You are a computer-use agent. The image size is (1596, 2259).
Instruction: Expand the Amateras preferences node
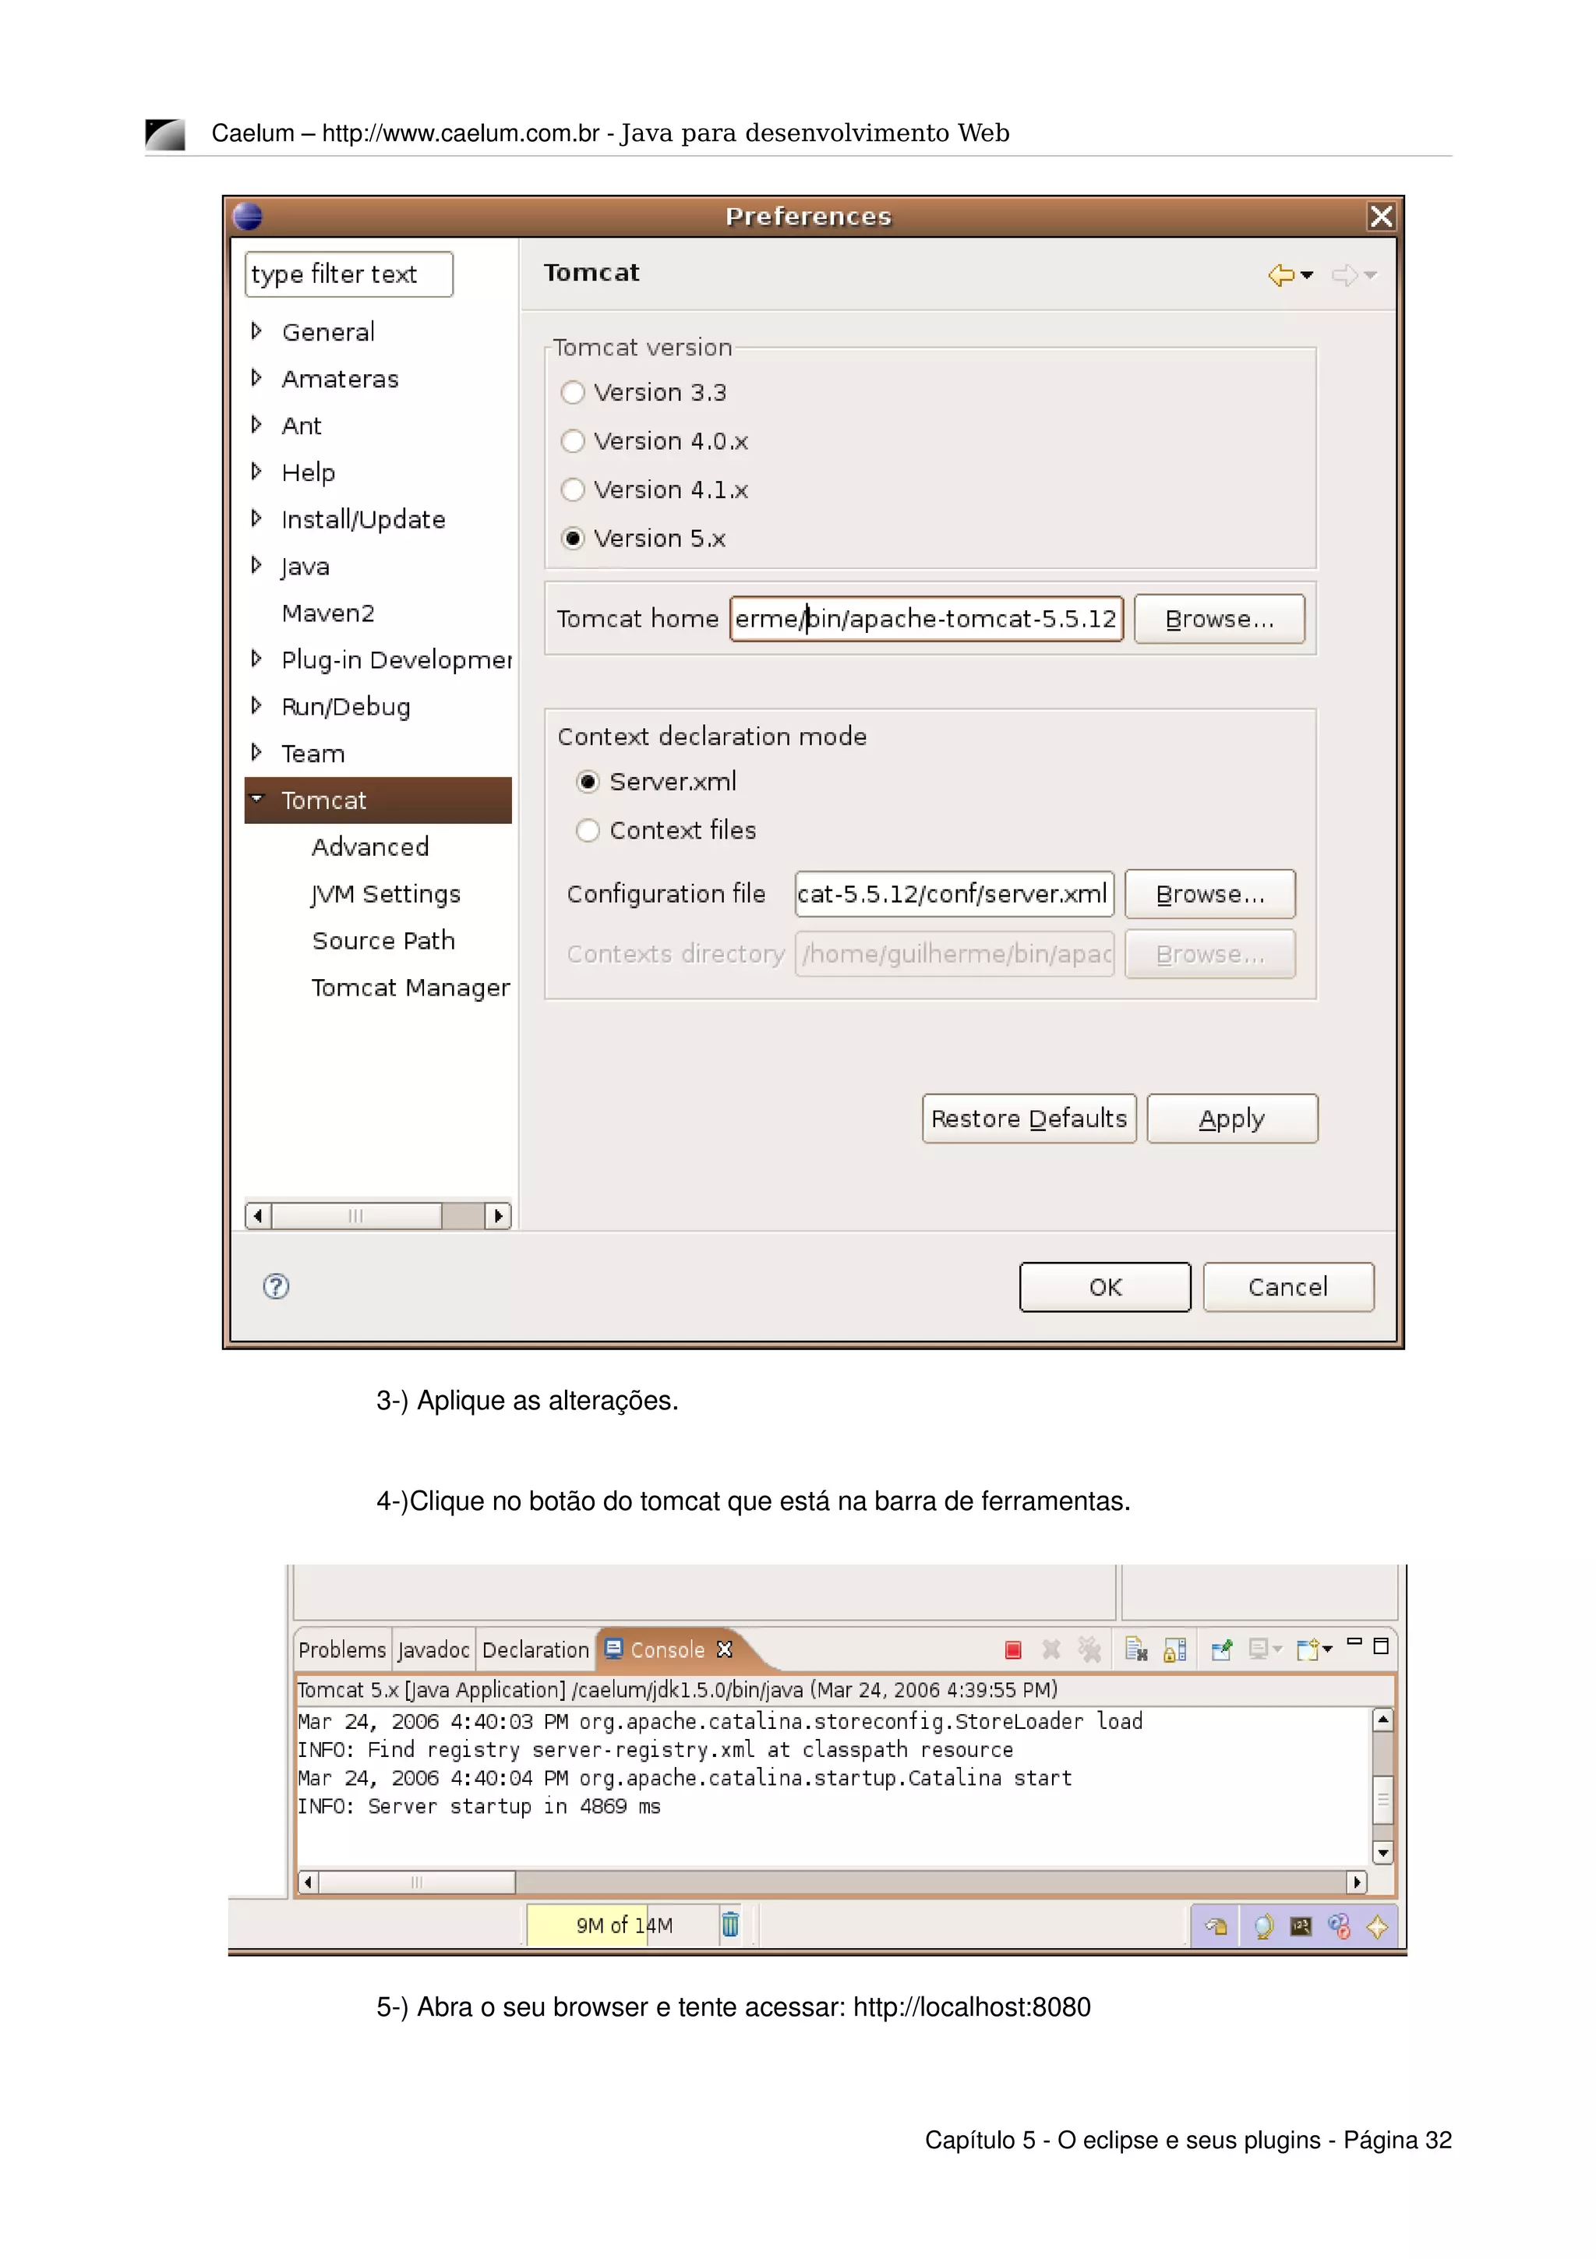coord(256,378)
